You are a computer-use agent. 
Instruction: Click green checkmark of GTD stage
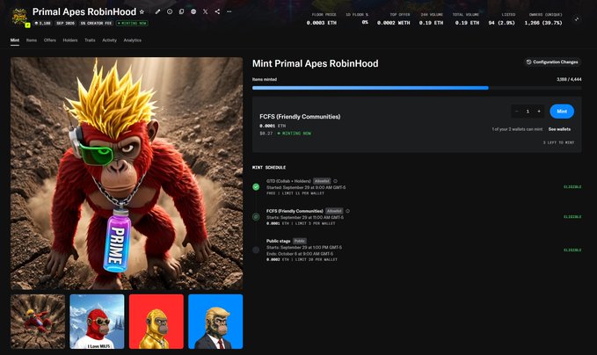tap(256, 187)
